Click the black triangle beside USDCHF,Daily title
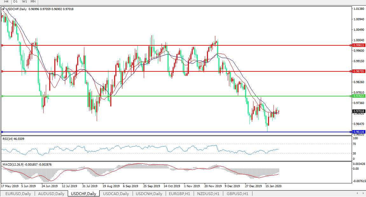 click(x=3, y=9)
